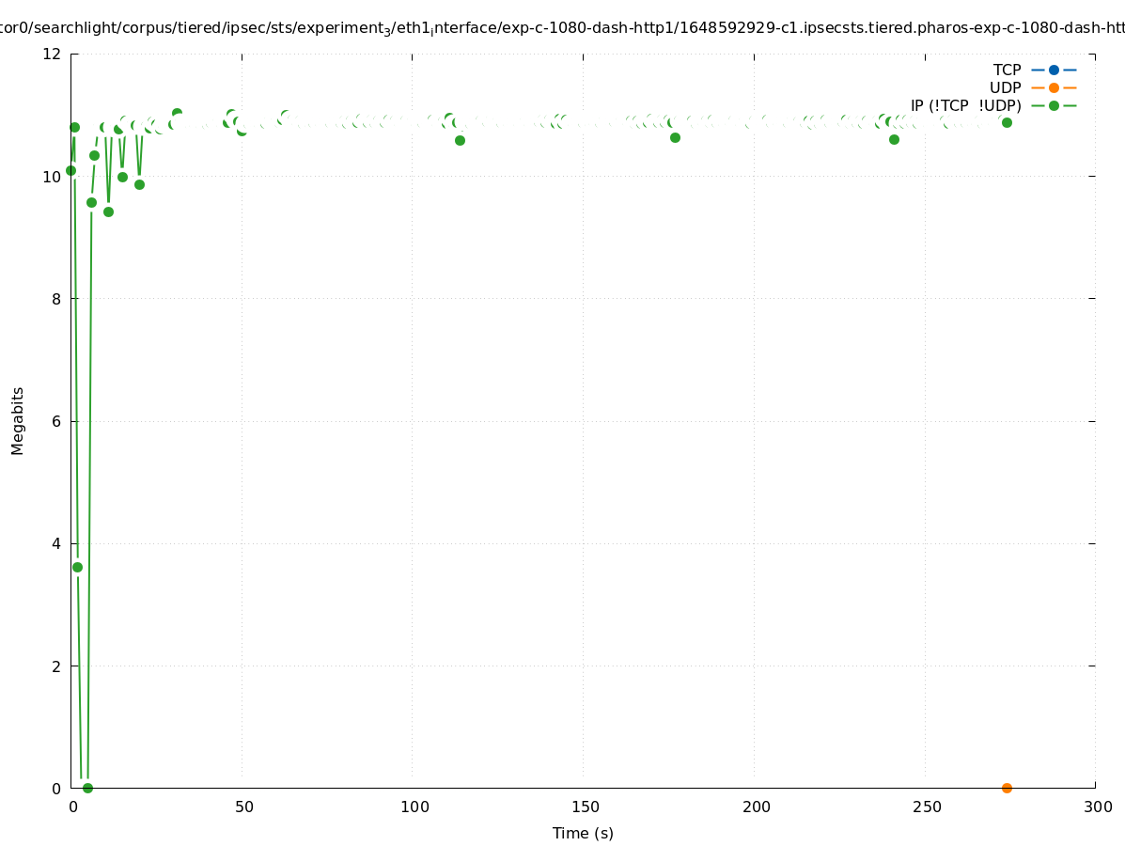
Task: Click the last green data point on the right
Action: (1007, 122)
